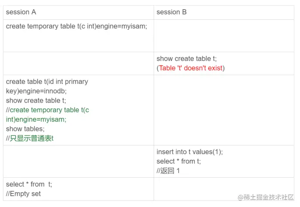Screen dimensions: 300x207
Task: Click the "@稀土掘金技术社区" watermark
Action: click(x=266, y=197)
